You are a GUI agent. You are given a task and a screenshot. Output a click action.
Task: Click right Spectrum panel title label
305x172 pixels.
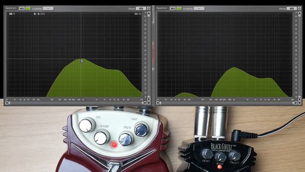tap(162, 8)
